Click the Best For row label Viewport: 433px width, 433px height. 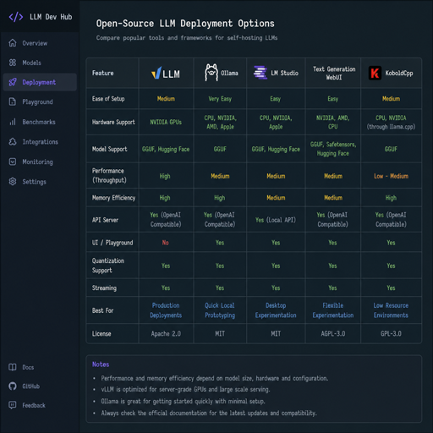(102, 310)
